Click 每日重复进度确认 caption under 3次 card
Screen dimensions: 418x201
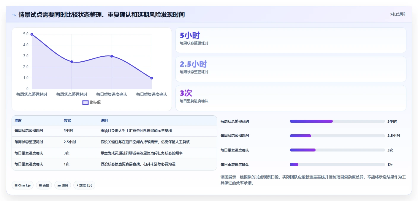pos(194,101)
